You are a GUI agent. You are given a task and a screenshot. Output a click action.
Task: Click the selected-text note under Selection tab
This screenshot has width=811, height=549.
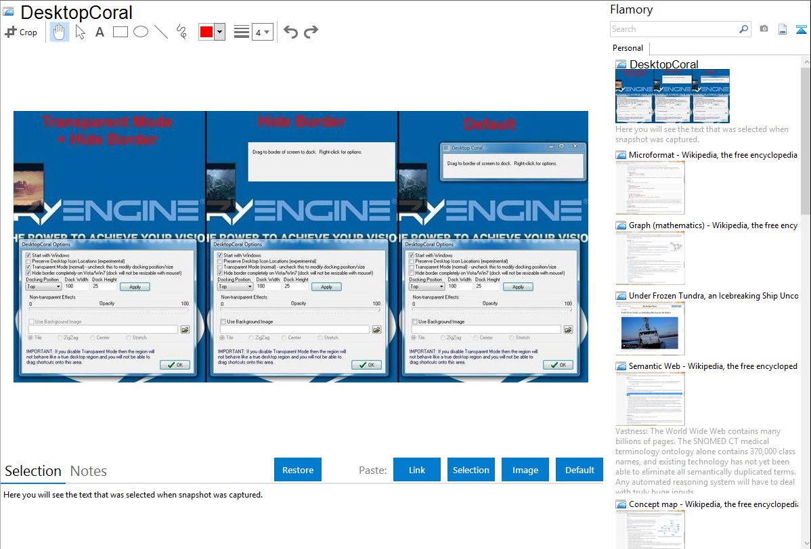(133, 495)
